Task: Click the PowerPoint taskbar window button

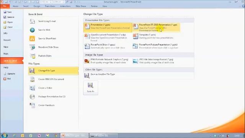Action: pyautogui.click(x=74, y=135)
